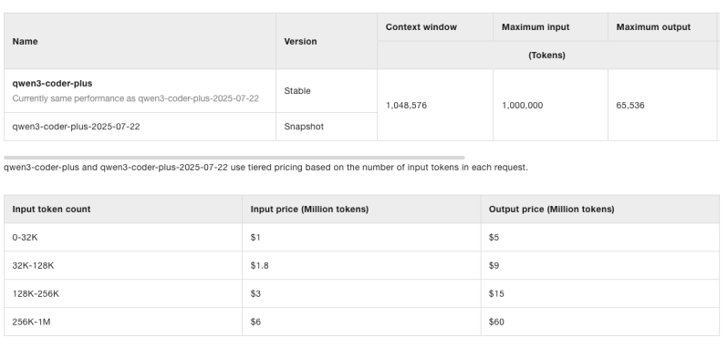Screen dimensions: 728x358
Task: Select the qwen3-coder-plus model name
Action: [x=52, y=84]
